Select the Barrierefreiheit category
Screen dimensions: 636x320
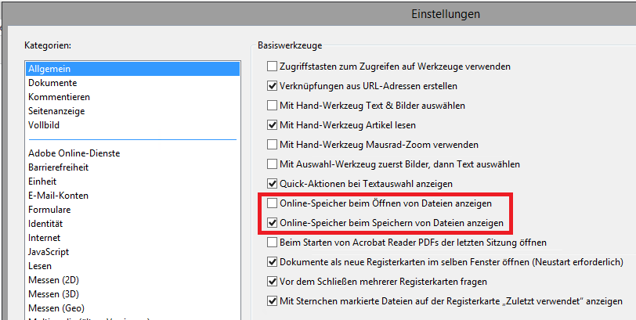pyautogui.click(x=58, y=167)
